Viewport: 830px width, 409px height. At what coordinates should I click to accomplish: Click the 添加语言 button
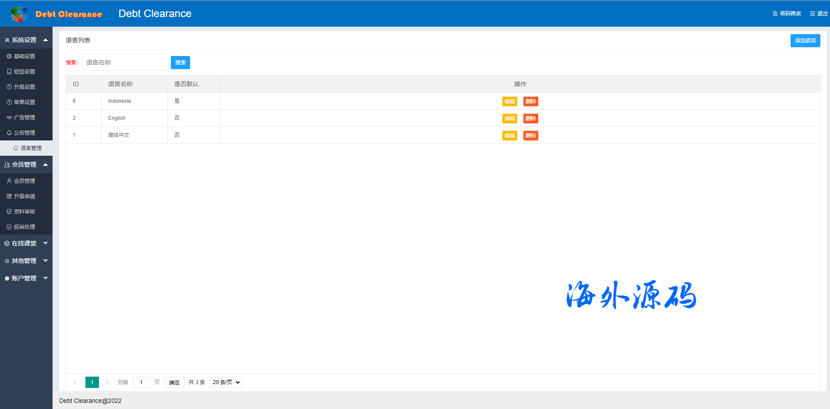click(x=805, y=41)
